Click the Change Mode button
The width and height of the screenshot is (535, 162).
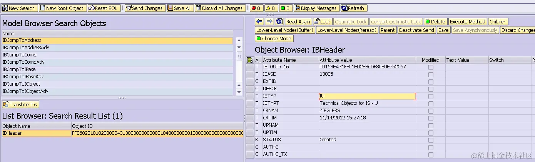click(x=274, y=38)
